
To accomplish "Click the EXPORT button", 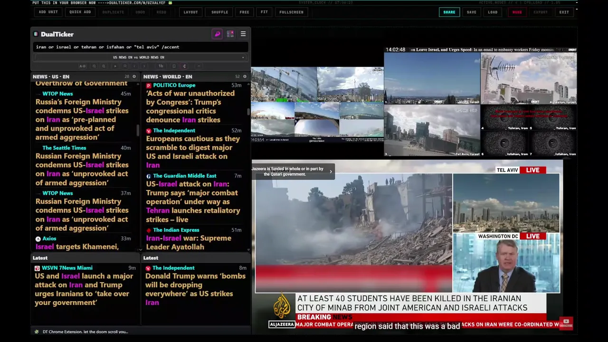I will coord(540,12).
